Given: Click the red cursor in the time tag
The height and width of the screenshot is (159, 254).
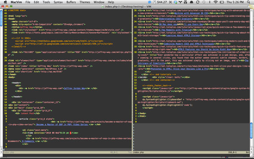Looking at the screenshot, I should point(70,133).
